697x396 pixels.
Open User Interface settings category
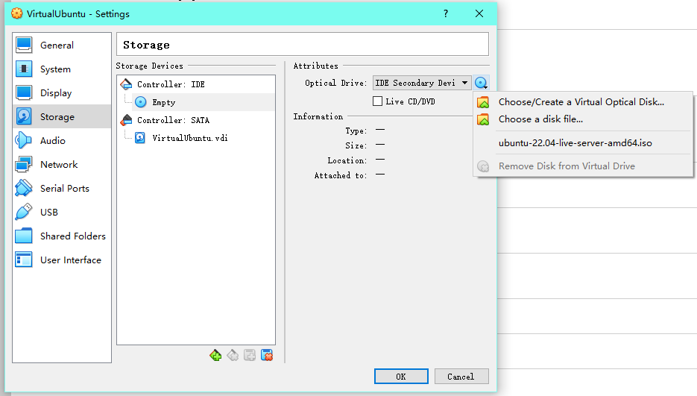(x=62, y=260)
